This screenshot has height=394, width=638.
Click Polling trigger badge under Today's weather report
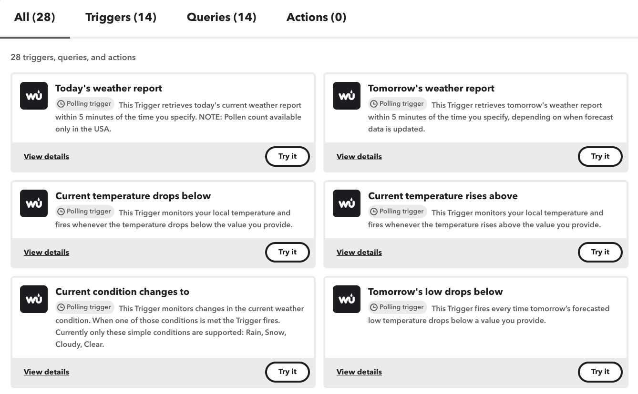(84, 104)
